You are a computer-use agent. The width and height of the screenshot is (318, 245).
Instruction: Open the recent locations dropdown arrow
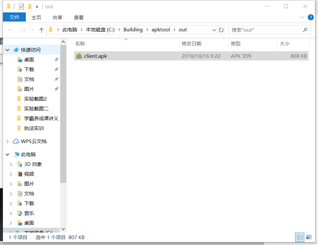[33, 30]
